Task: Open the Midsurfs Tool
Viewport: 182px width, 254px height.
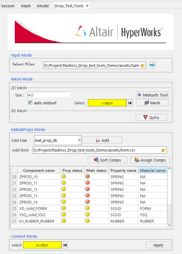Action: tap(152, 95)
